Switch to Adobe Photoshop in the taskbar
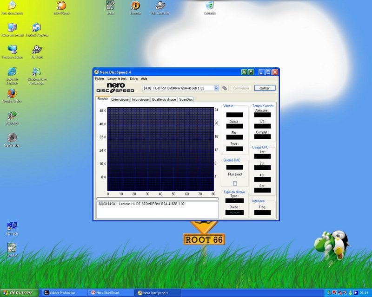Image resolution: width=372 pixels, height=297 pixels. [x=65, y=293]
